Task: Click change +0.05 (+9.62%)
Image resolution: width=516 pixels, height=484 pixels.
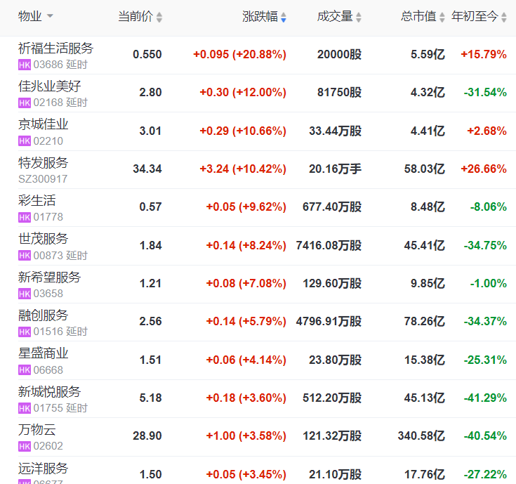Action: pyautogui.click(x=246, y=207)
